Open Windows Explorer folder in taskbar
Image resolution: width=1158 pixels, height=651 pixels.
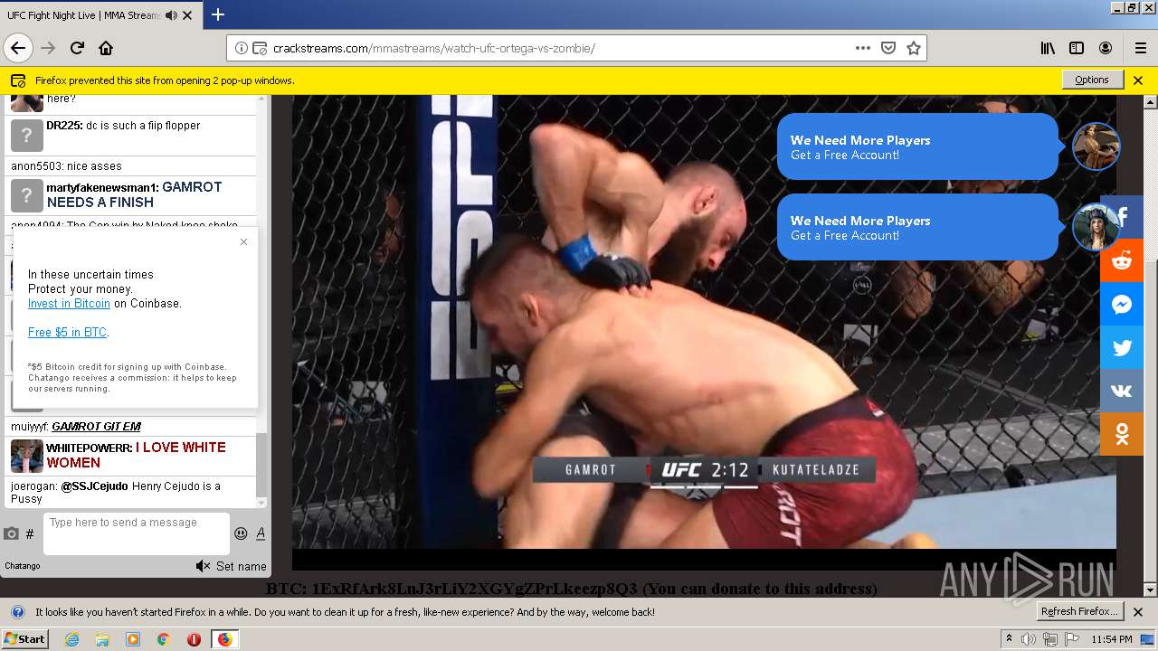pyautogui.click(x=102, y=639)
